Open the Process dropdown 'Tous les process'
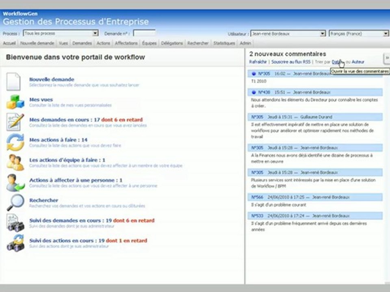The image size is (390, 292). [61, 33]
